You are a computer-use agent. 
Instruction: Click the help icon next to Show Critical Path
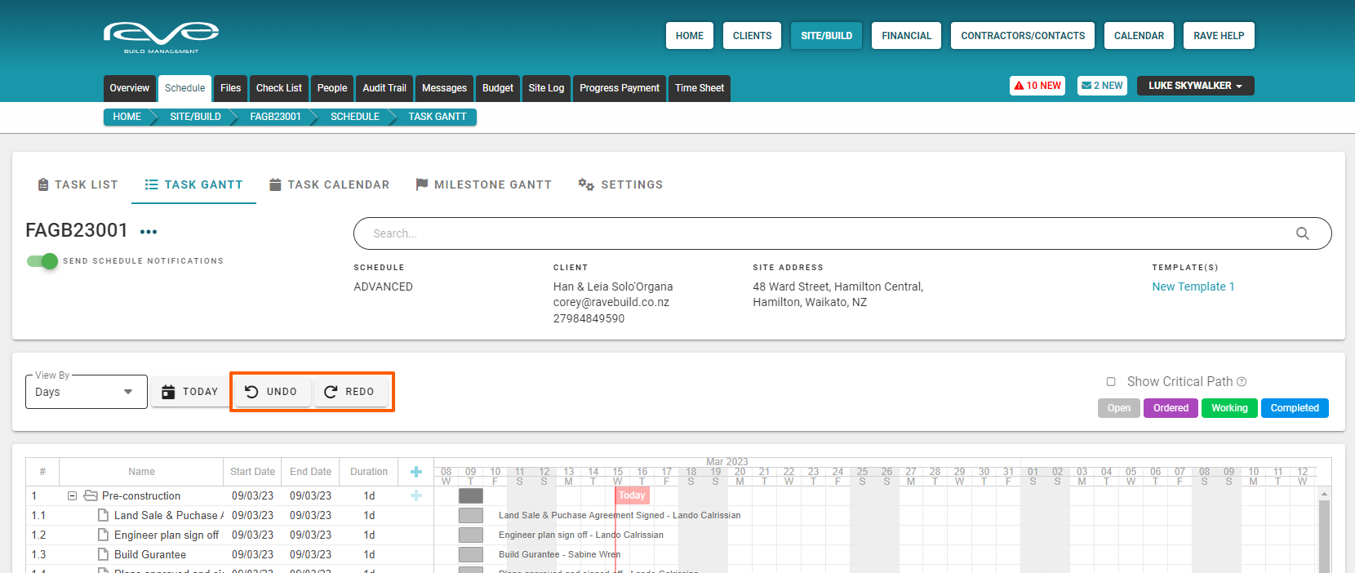pyautogui.click(x=1242, y=382)
